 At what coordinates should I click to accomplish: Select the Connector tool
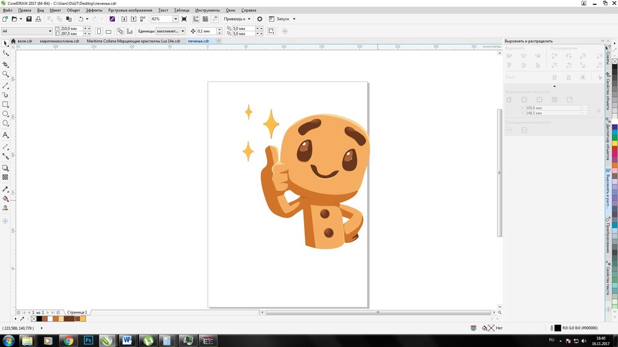pyautogui.click(x=5, y=156)
